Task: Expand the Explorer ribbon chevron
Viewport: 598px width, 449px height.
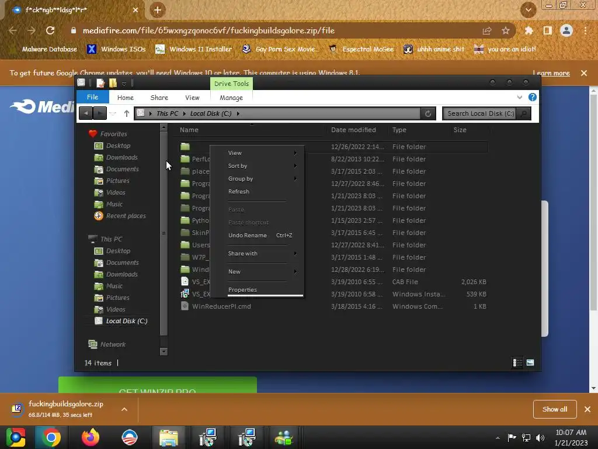Action: coord(519,98)
